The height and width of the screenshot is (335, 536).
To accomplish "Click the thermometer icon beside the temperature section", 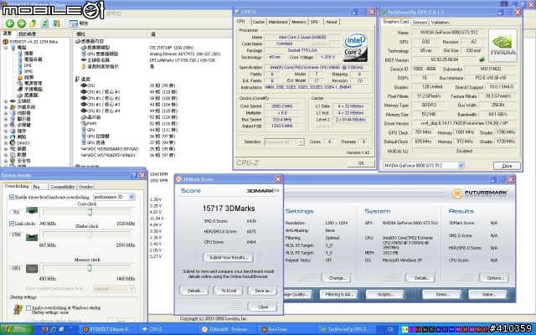I will (77, 80).
